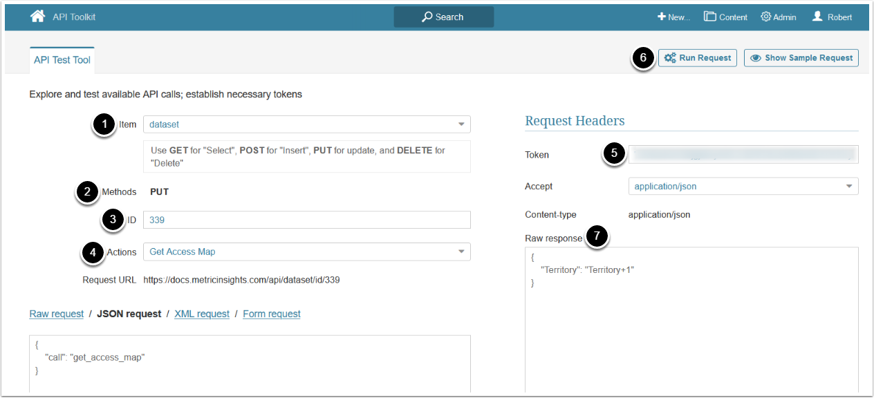Switch to the API Test Tool tab
The width and height of the screenshot is (874, 398).
[62, 60]
